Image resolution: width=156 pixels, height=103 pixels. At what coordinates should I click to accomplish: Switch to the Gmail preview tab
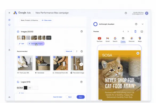pyautogui.click(x=107, y=40)
